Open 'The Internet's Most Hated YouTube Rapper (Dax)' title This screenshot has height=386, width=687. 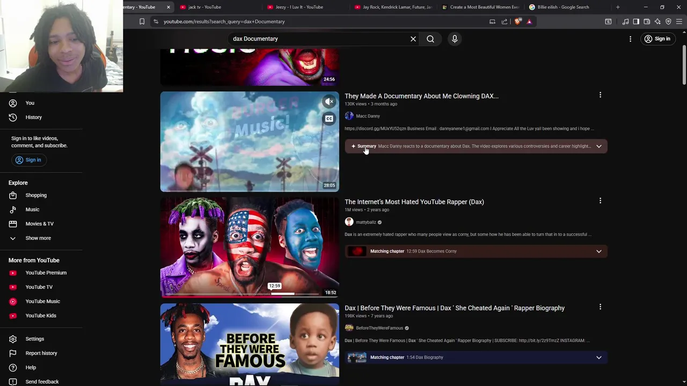tap(414, 202)
